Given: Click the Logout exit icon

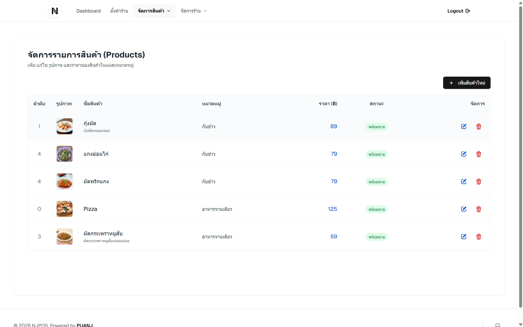Looking at the screenshot, I should (x=468, y=11).
